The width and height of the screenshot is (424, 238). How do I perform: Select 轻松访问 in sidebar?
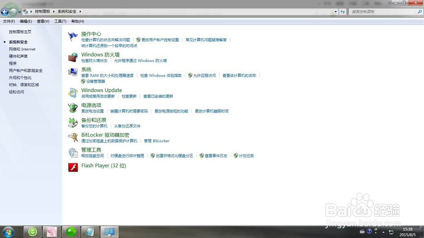point(16,92)
